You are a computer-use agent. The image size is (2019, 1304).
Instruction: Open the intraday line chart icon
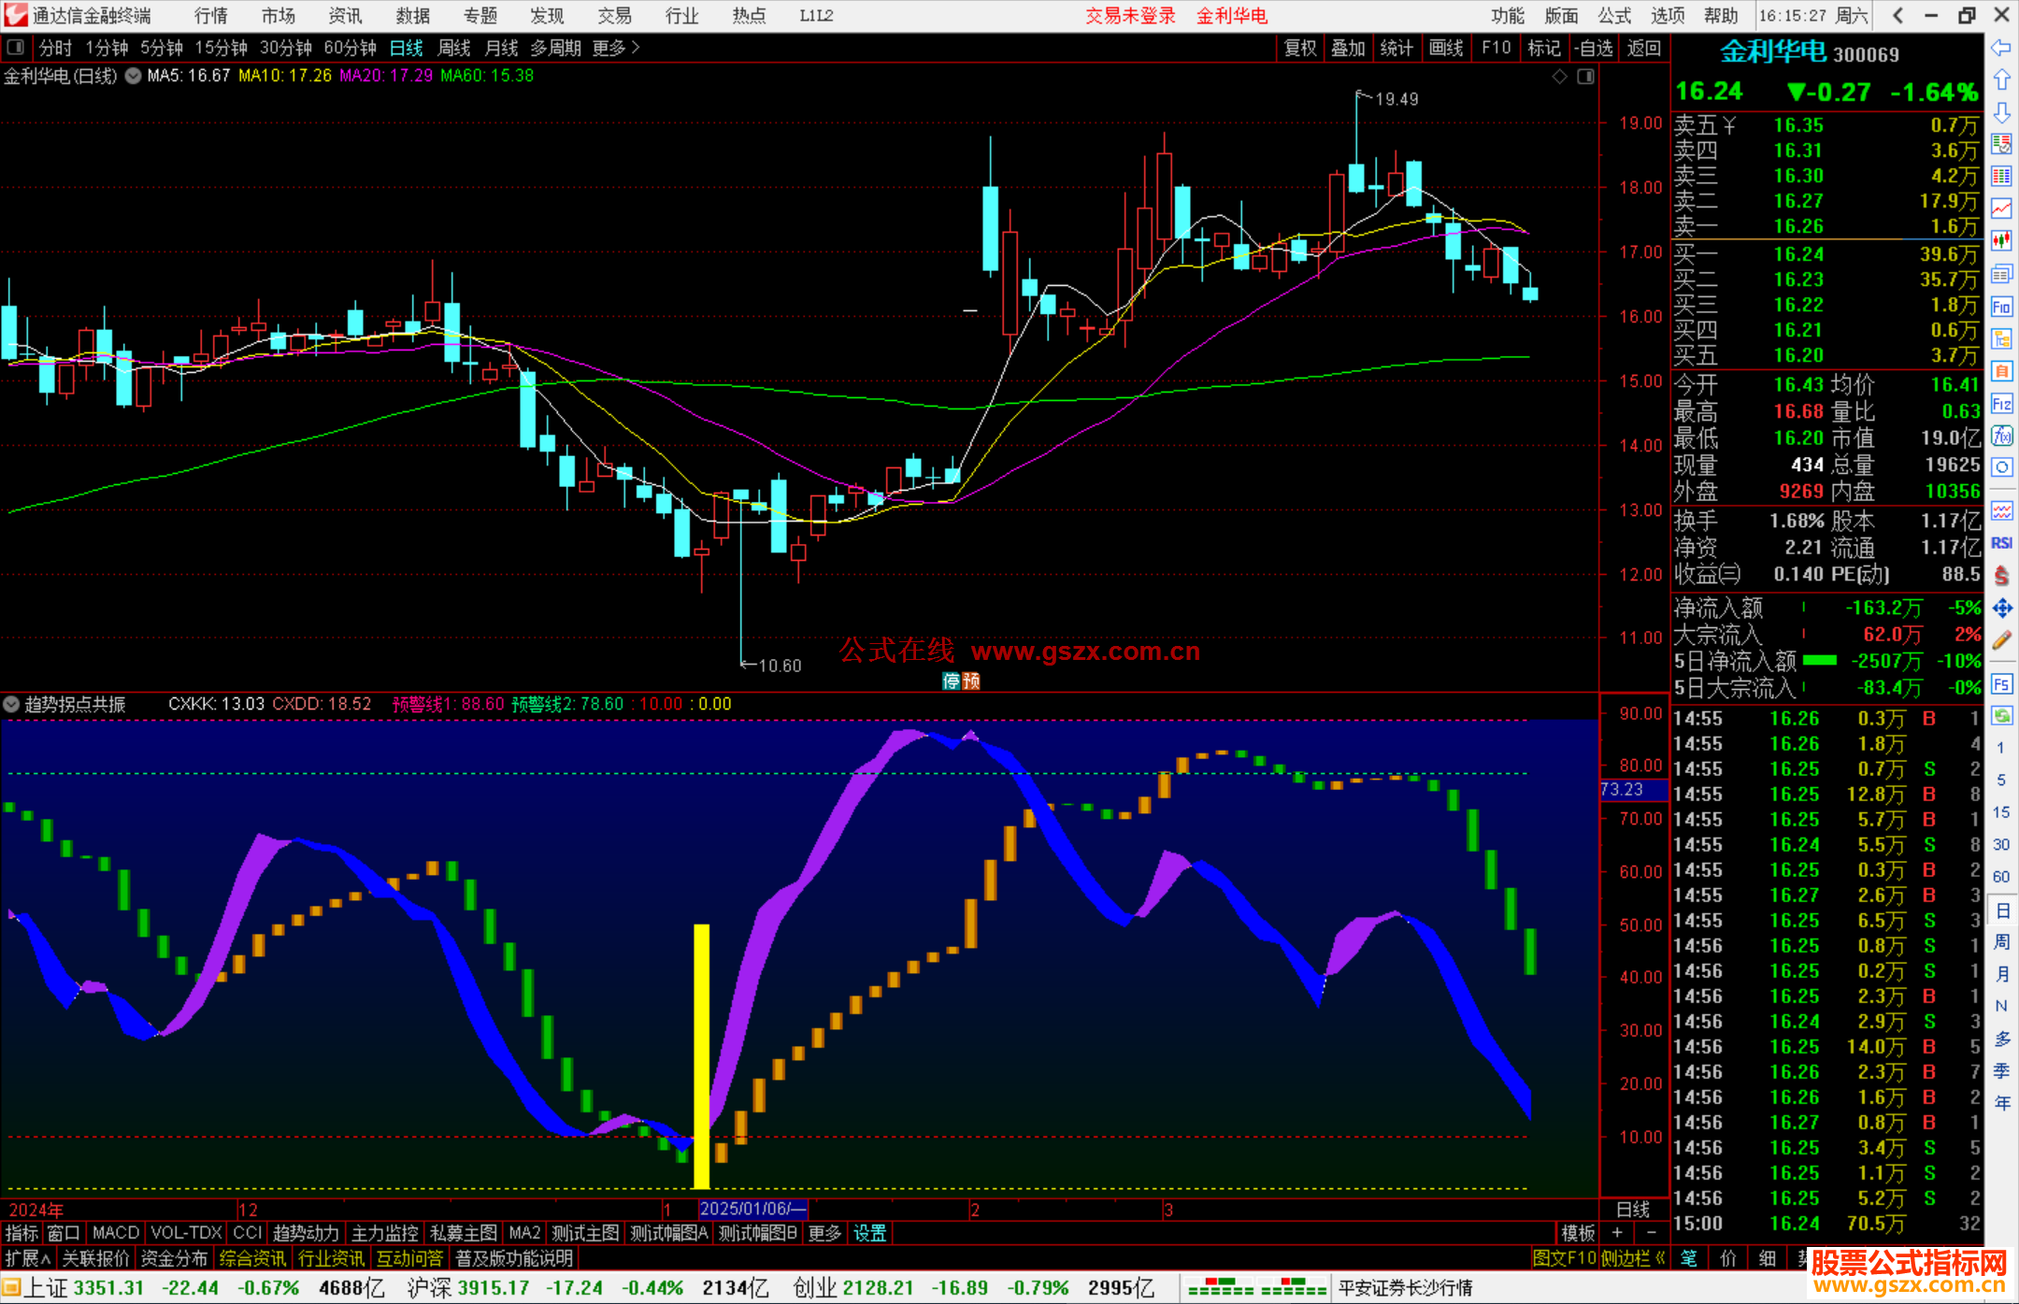(2001, 209)
